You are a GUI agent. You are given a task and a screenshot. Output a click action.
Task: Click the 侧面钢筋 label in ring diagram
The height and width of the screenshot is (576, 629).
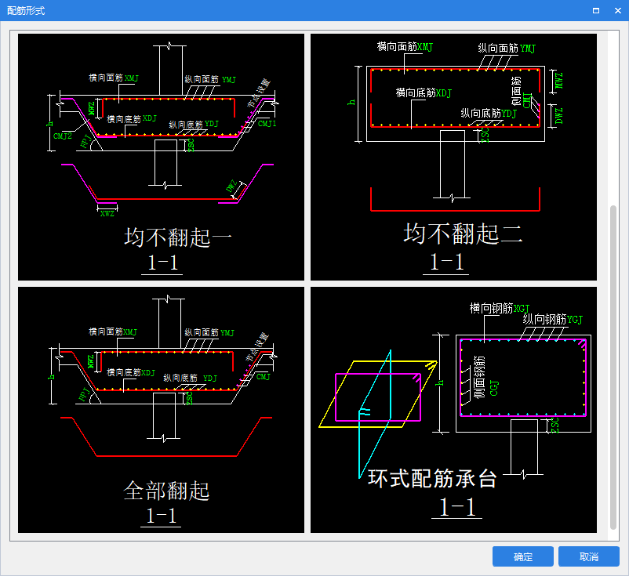(x=479, y=377)
